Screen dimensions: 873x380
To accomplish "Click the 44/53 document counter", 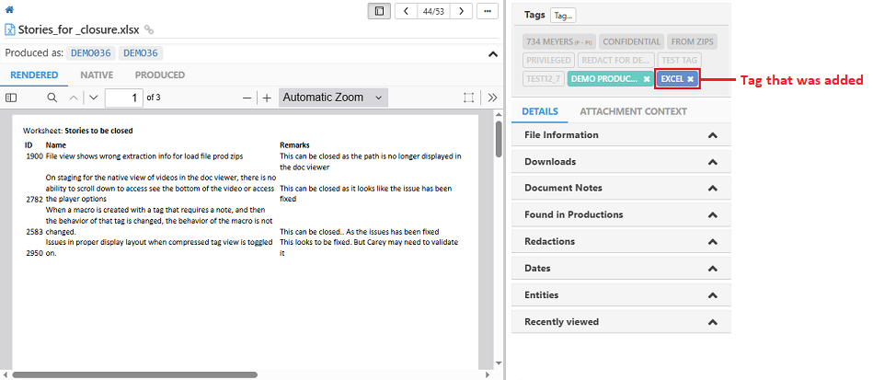I will (433, 11).
